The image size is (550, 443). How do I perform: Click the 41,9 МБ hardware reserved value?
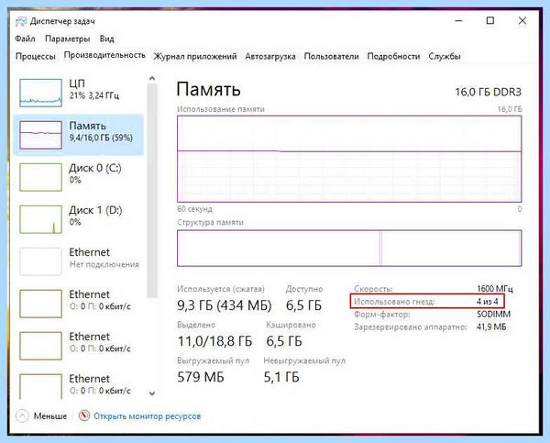(x=491, y=327)
